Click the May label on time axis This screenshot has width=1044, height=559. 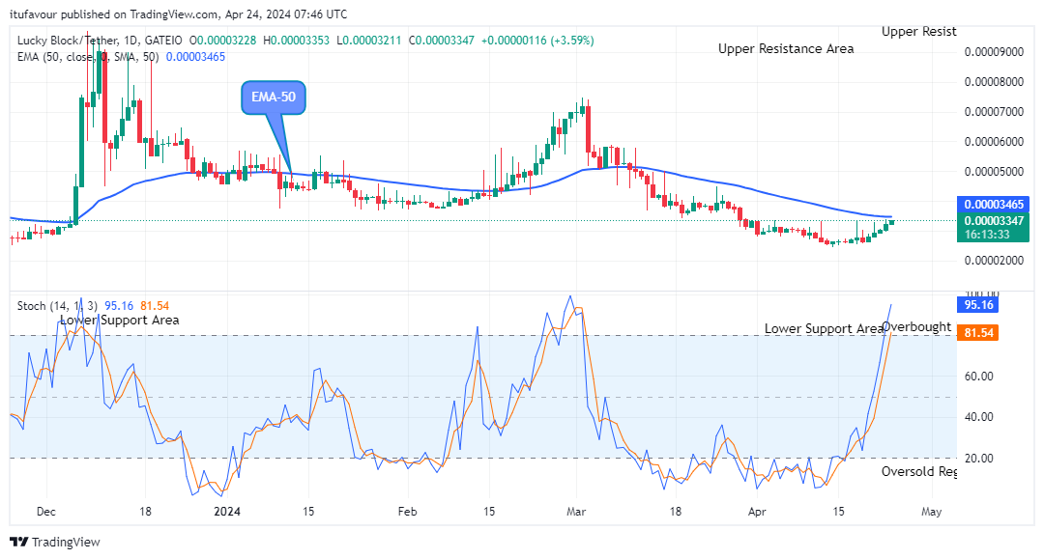tap(932, 511)
